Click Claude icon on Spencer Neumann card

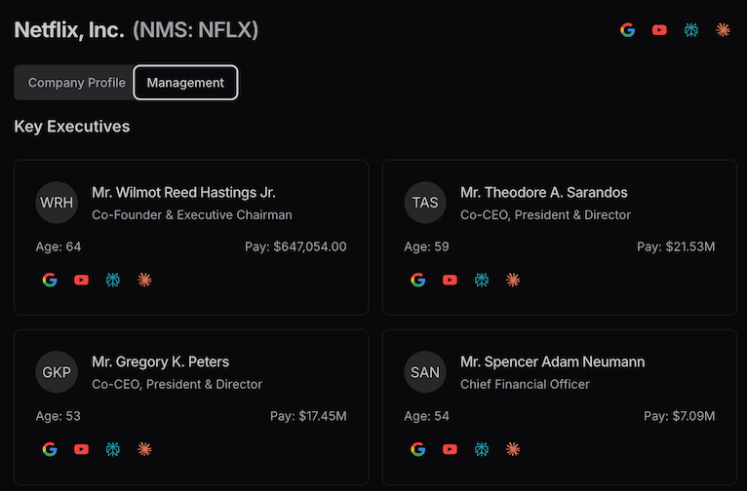[513, 449]
